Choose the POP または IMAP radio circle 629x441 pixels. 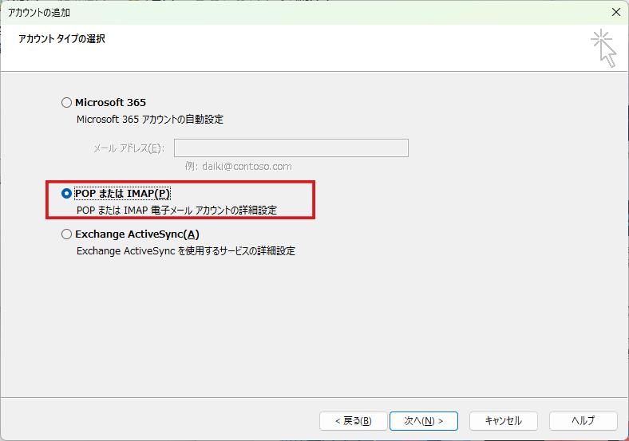coord(66,194)
